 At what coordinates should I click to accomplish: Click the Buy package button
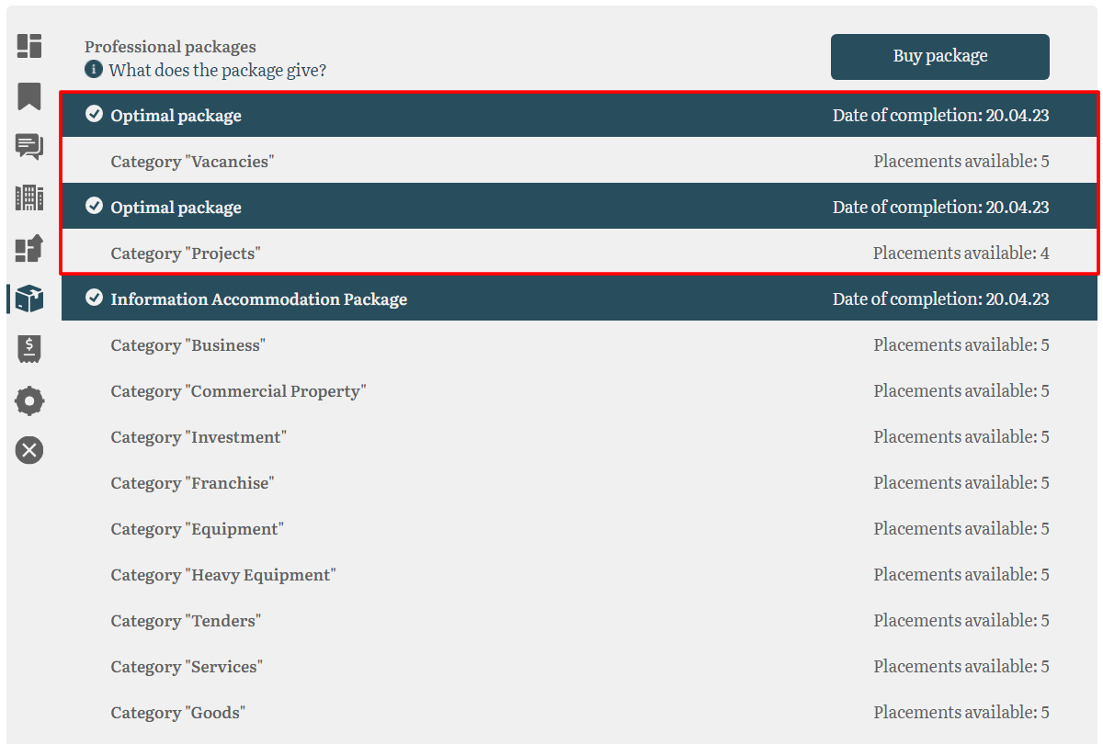tap(939, 57)
